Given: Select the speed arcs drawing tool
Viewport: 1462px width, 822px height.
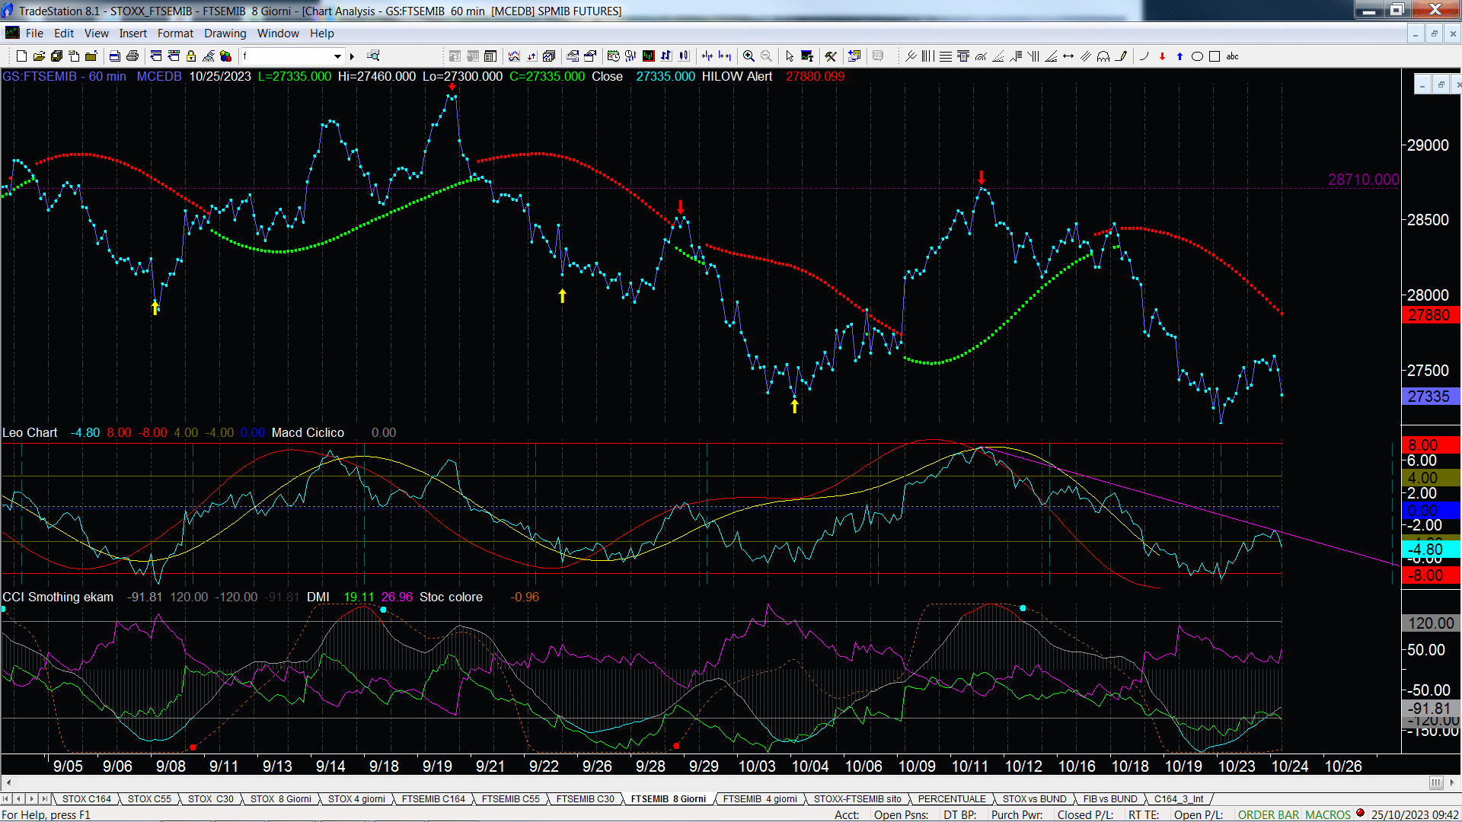Looking at the screenshot, I should click(x=981, y=56).
